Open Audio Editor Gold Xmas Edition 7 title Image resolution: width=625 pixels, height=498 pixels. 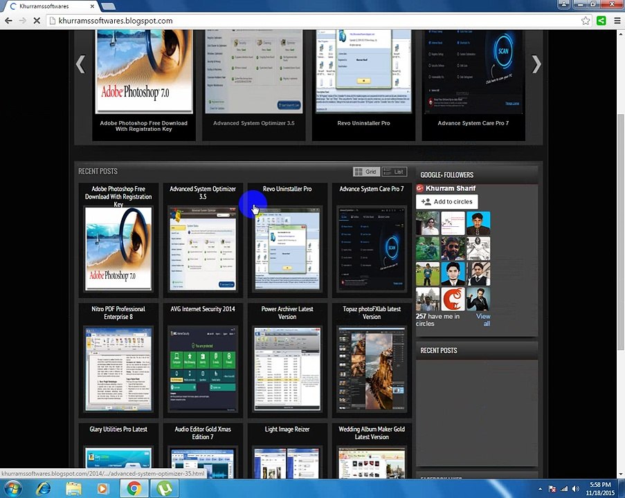click(x=203, y=433)
